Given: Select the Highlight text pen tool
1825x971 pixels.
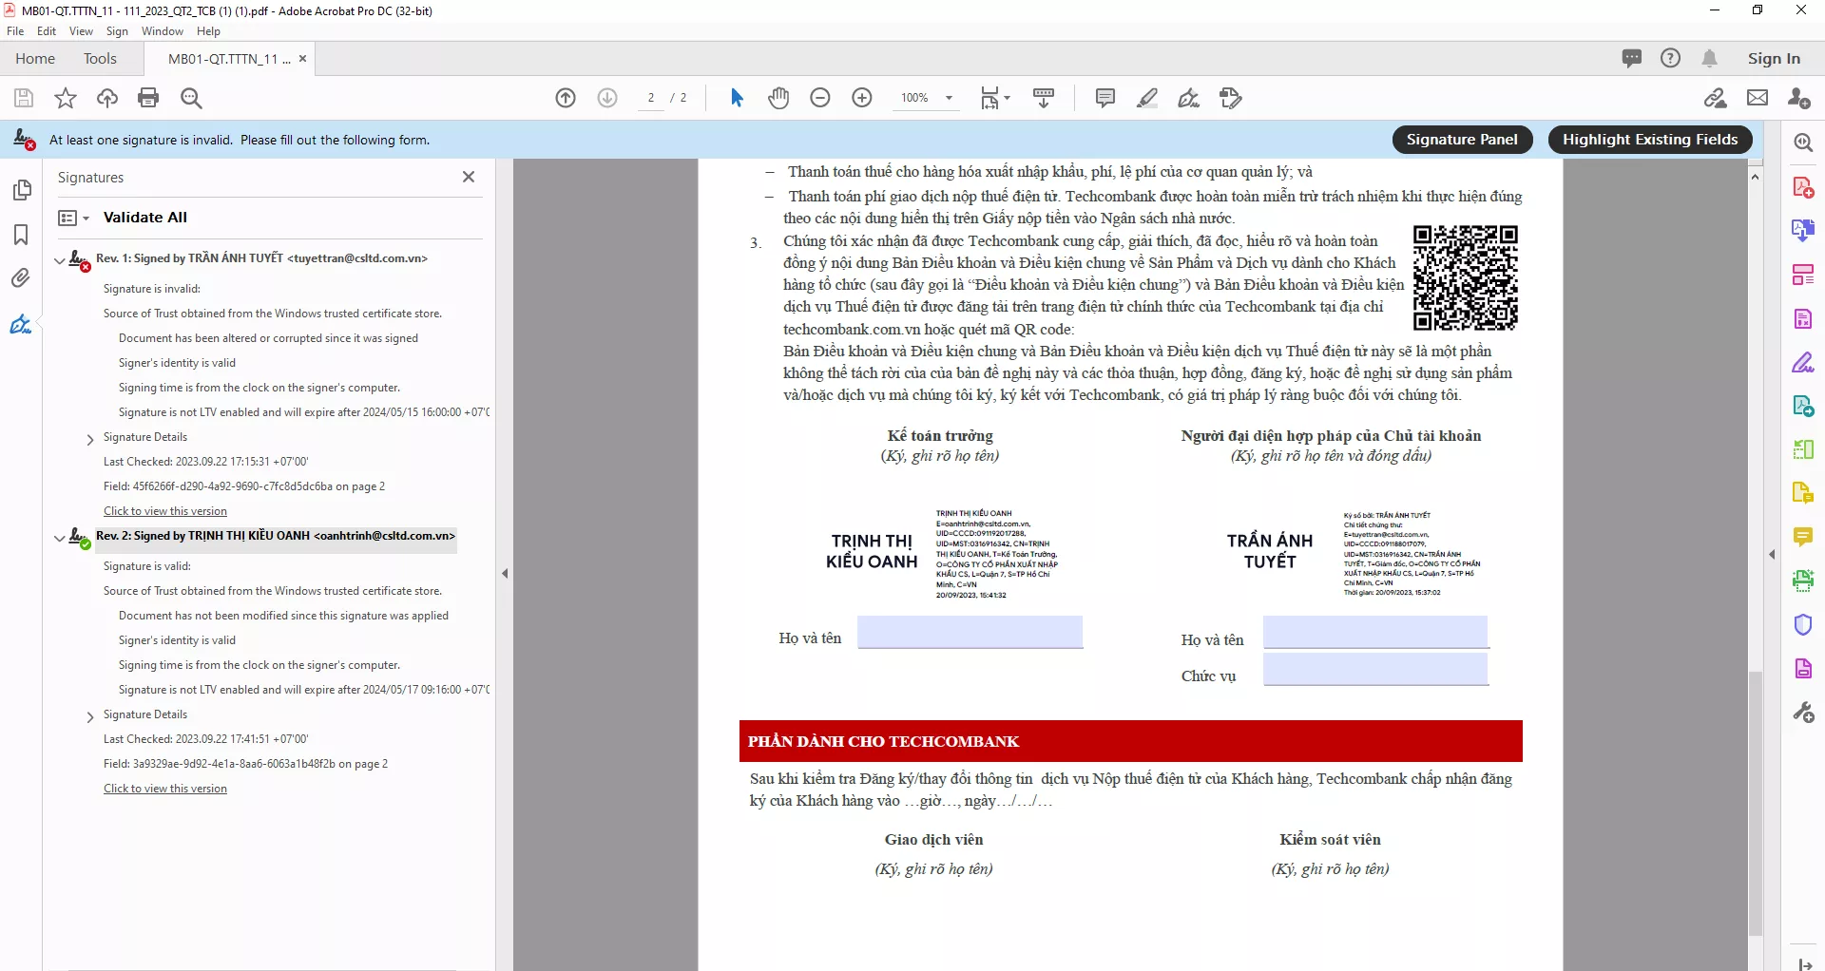Looking at the screenshot, I should tap(1147, 98).
